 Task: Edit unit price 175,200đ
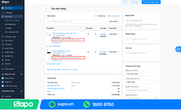[x=103, y=52]
